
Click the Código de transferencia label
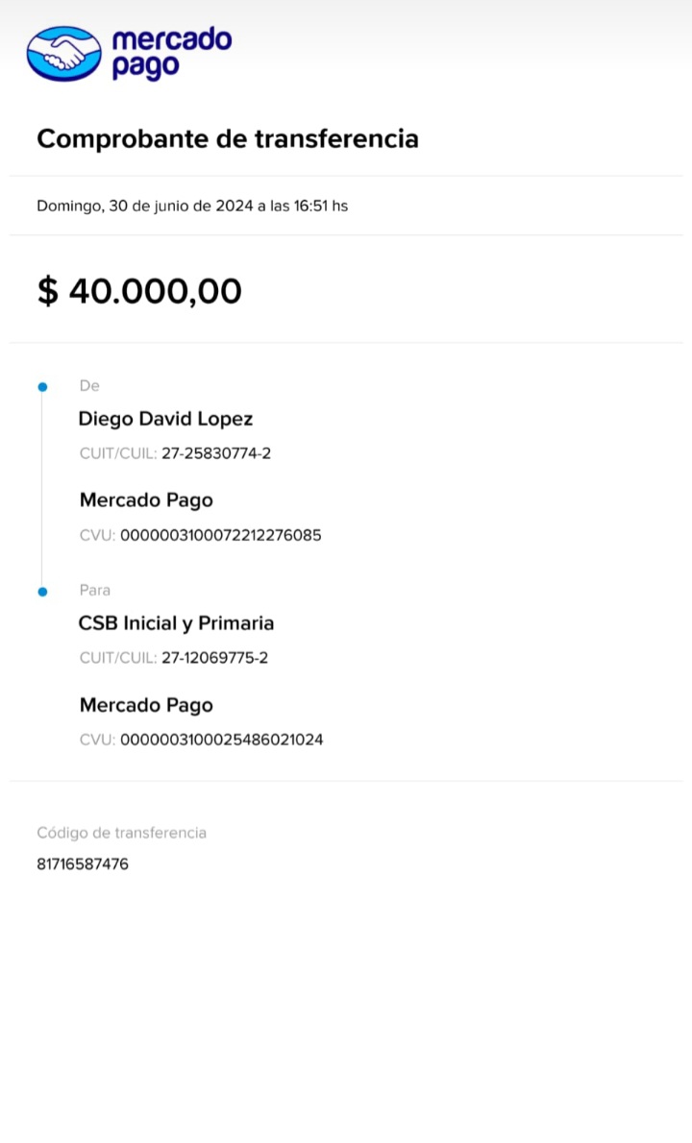click(121, 833)
